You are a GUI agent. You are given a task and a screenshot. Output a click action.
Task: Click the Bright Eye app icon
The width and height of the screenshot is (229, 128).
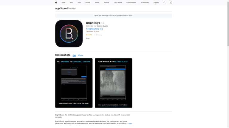(x=69, y=34)
